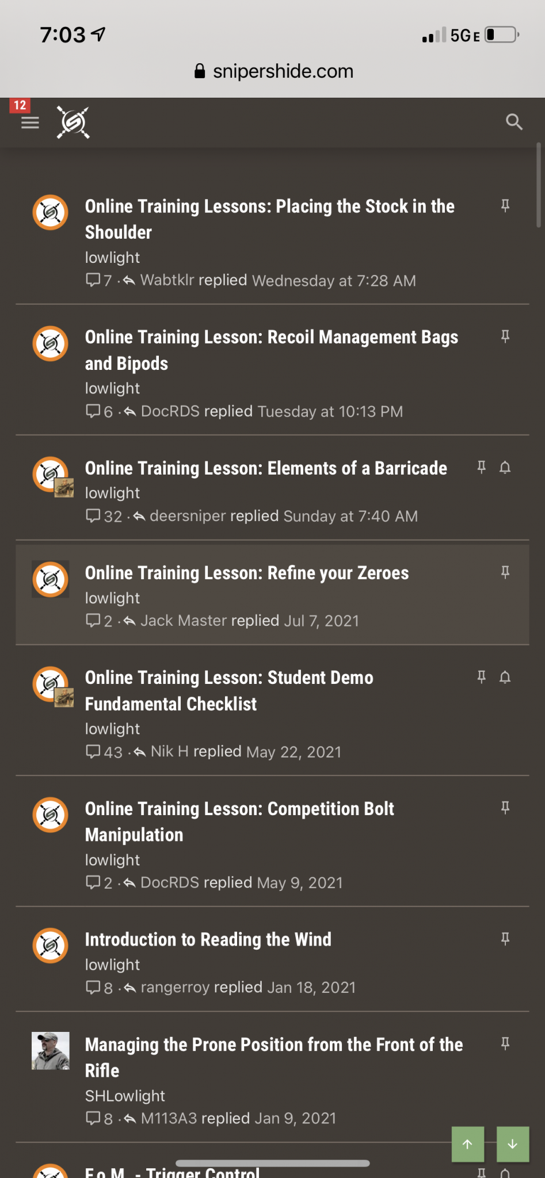Tap the green scroll-to-bottom arrow button
Screen dimensions: 545x1178
click(513, 1144)
